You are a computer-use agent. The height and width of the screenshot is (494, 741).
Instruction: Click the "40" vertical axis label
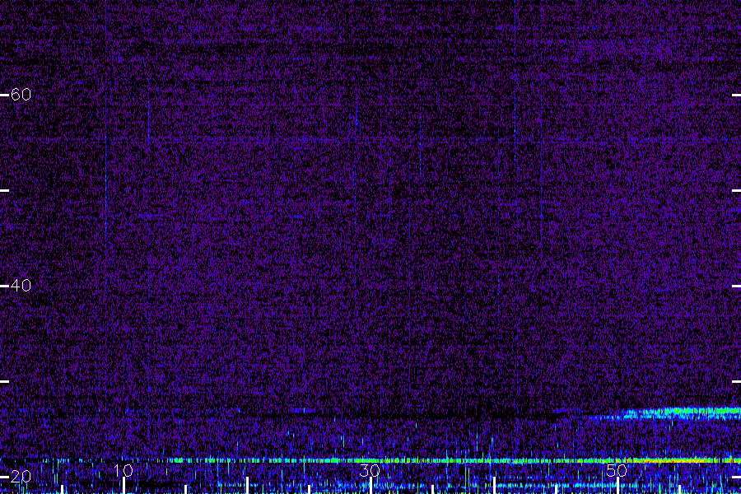[21, 286]
